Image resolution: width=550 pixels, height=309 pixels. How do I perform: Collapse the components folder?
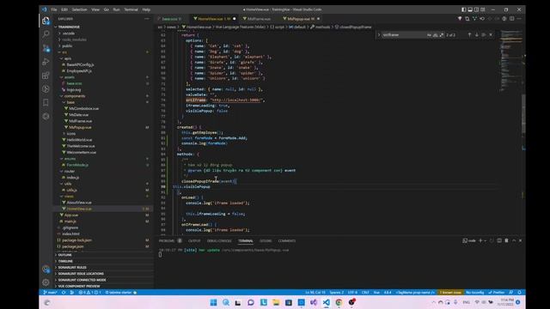pyautogui.click(x=75, y=96)
